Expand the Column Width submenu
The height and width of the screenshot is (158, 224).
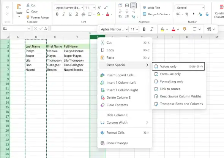[125, 123]
